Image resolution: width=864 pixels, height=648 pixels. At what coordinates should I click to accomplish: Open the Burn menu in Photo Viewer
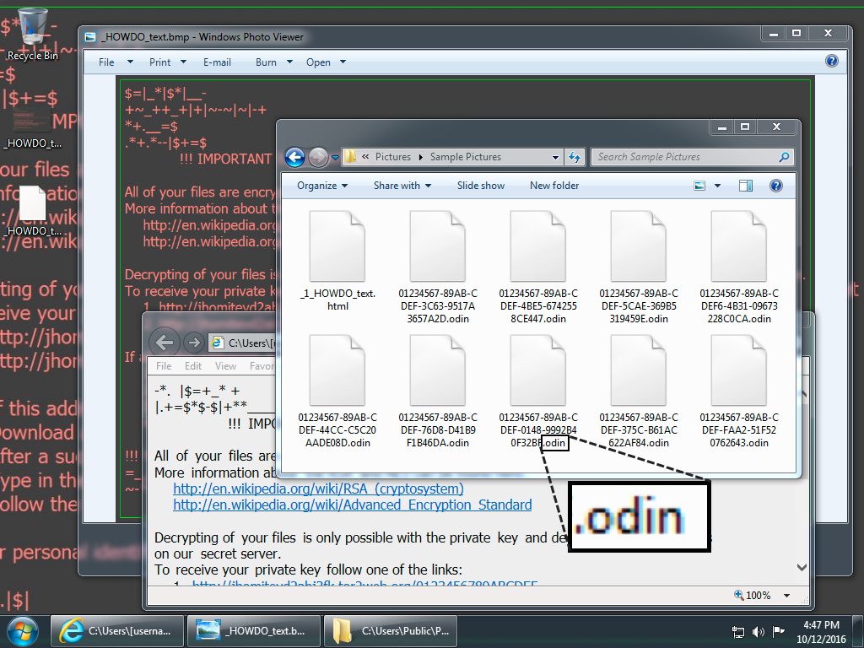click(x=274, y=62)
